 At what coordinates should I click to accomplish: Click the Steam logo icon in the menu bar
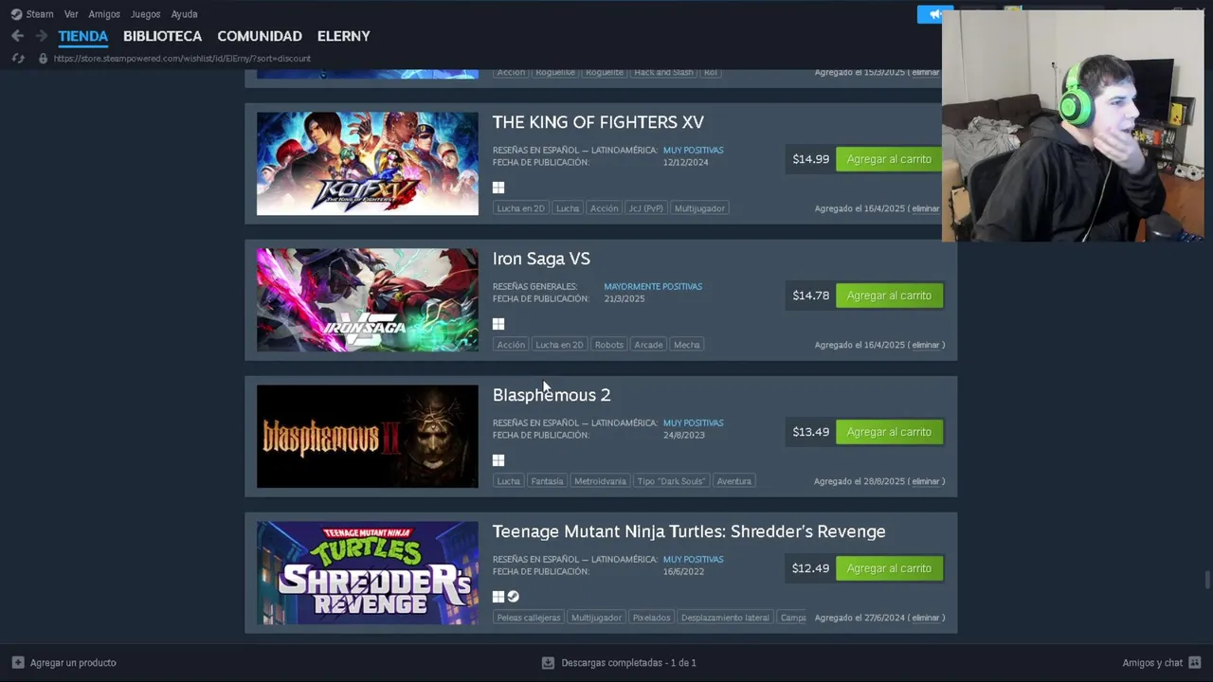(16, 14)
